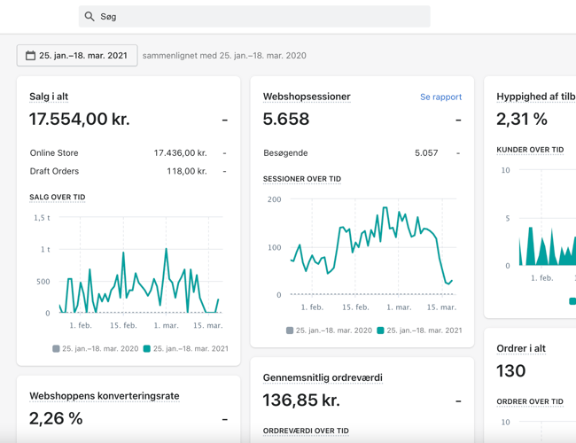Click the KUNDER OVER TID heading
This screenshot has height=443, width=576.
[x=530, y=150]
